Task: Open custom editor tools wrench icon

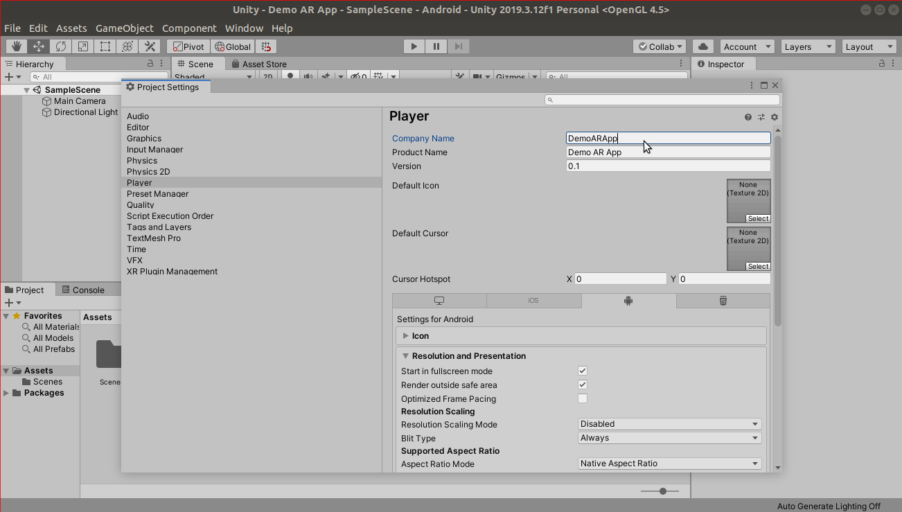Action: 150,46
